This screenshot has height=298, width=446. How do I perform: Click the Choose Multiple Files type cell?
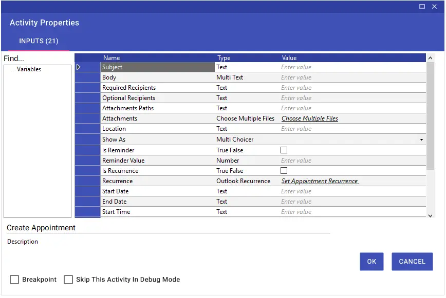click(x=247, y=118)
